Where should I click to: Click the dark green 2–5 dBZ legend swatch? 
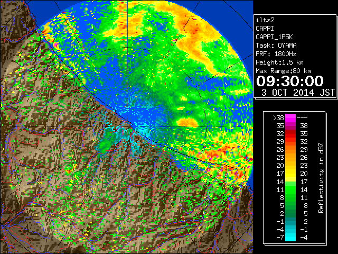click(290, 213)
